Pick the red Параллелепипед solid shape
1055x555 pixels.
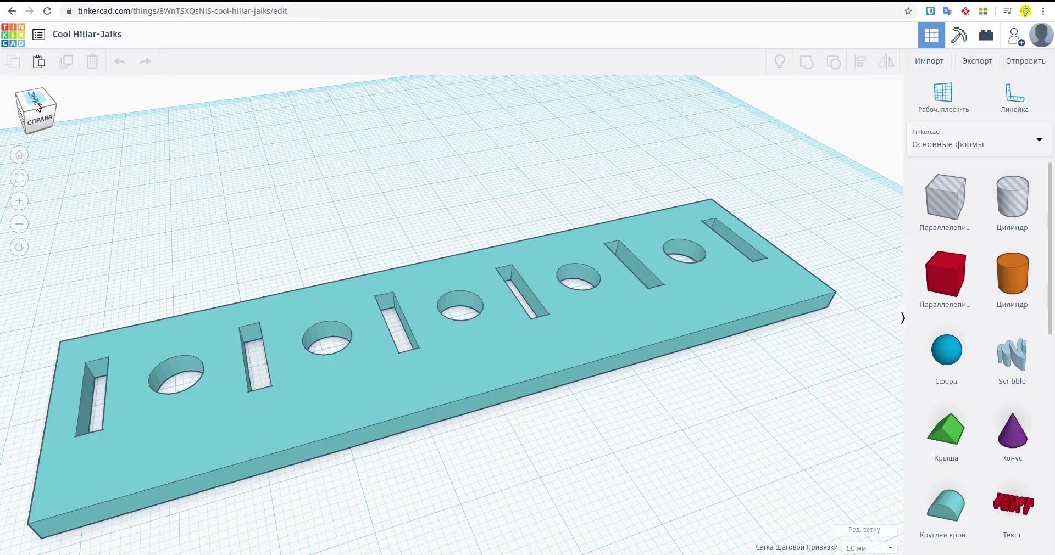(x=945, y=279)
